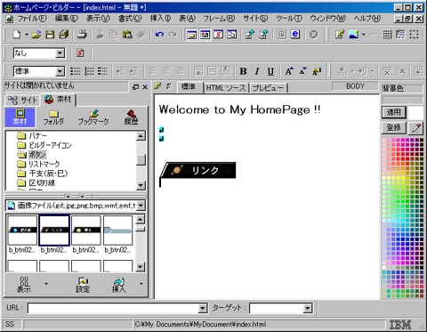Toggle Italic formatting button

(x=257, y=71)
